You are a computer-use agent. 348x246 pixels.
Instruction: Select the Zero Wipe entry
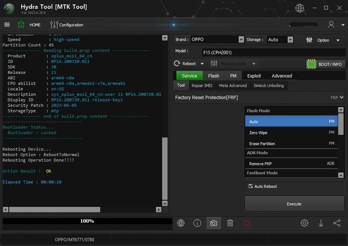coord(291,133)
